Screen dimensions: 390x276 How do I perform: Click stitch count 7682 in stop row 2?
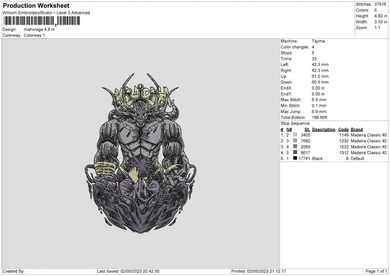[305, 141]
